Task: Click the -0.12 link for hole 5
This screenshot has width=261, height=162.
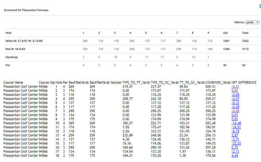Action: pyautogui.click(x=235, y=103)
